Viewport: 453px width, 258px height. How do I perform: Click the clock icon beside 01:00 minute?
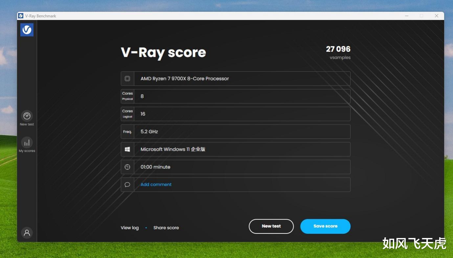[127, 167]
